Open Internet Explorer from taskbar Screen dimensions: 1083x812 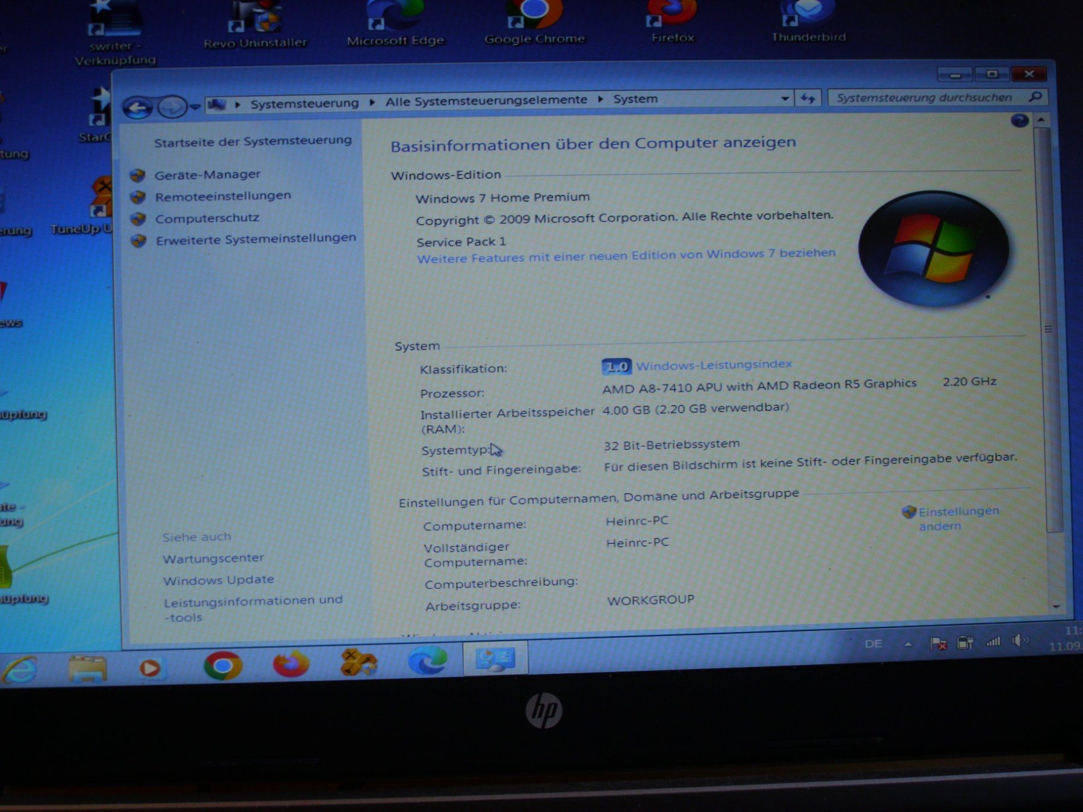click(x=19, y=669)
